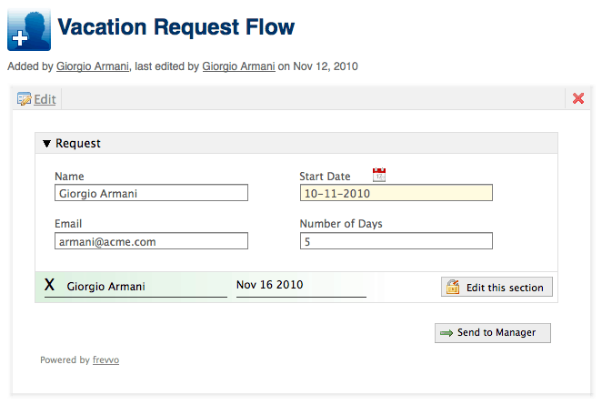This screenshot has height=405, width=602.
Task: Click the Request section header
Action: [296, 143]
